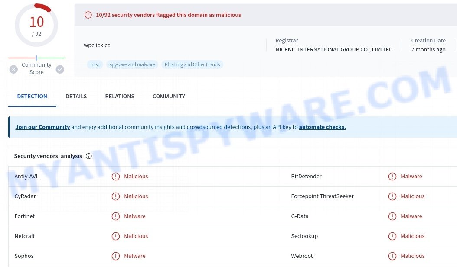Click the warning icon in the Fortinet row
The image size is (457, 267).
[116, 216]
